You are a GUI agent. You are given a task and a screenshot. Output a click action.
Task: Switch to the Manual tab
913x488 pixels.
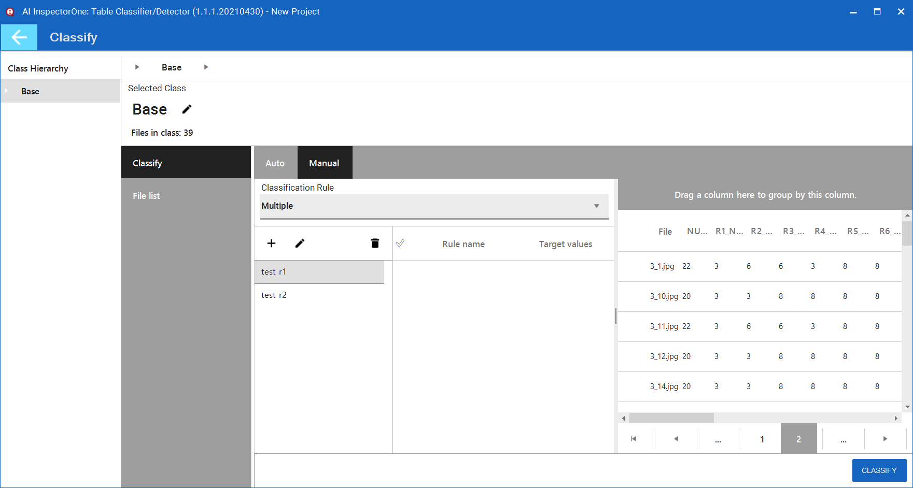325,163
